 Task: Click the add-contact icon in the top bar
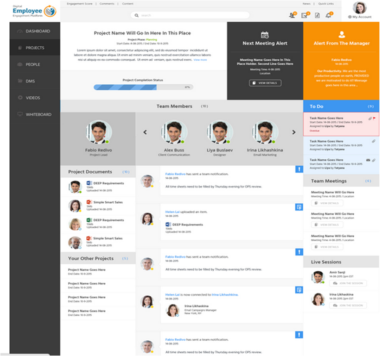(x=291, y=15)
